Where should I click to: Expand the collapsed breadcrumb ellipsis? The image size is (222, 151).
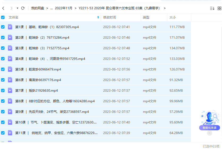[51, 8]
